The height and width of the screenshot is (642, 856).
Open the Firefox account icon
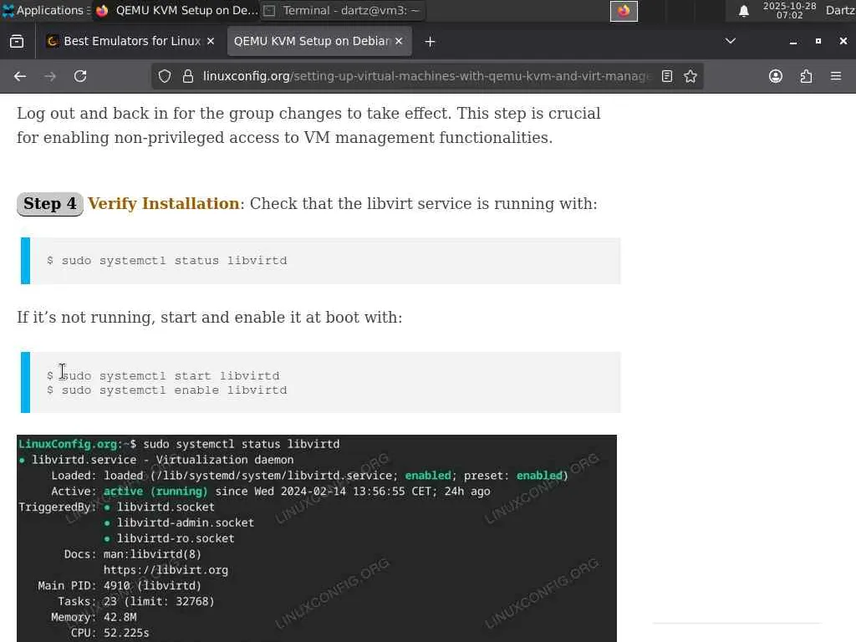(776, 76)
